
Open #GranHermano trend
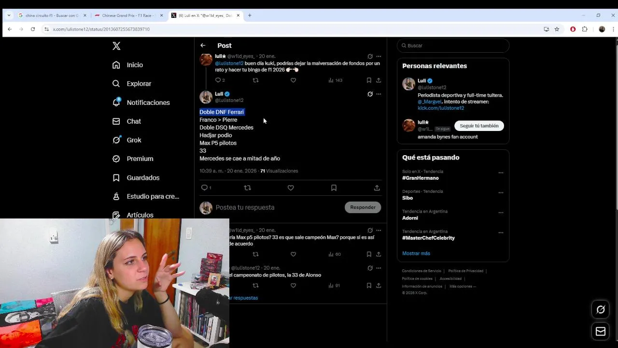(421, 178)
